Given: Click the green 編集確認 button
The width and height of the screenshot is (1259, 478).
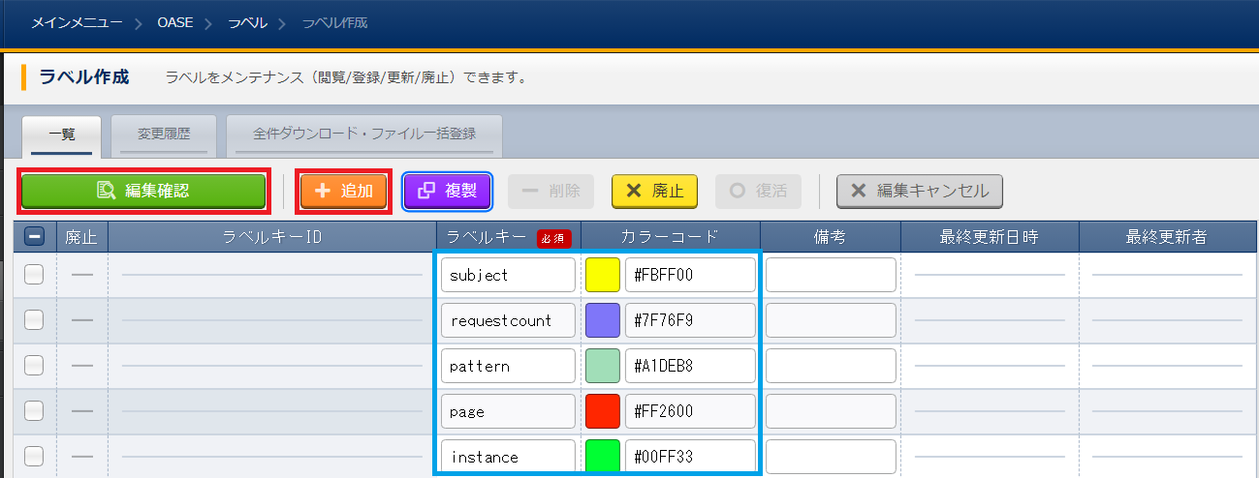Looking at the screenshot, I should [143, 192].
